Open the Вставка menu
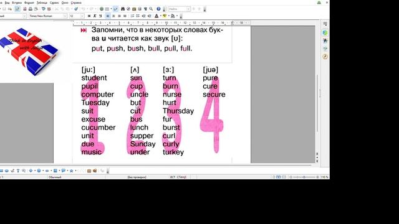 (17, 2)
